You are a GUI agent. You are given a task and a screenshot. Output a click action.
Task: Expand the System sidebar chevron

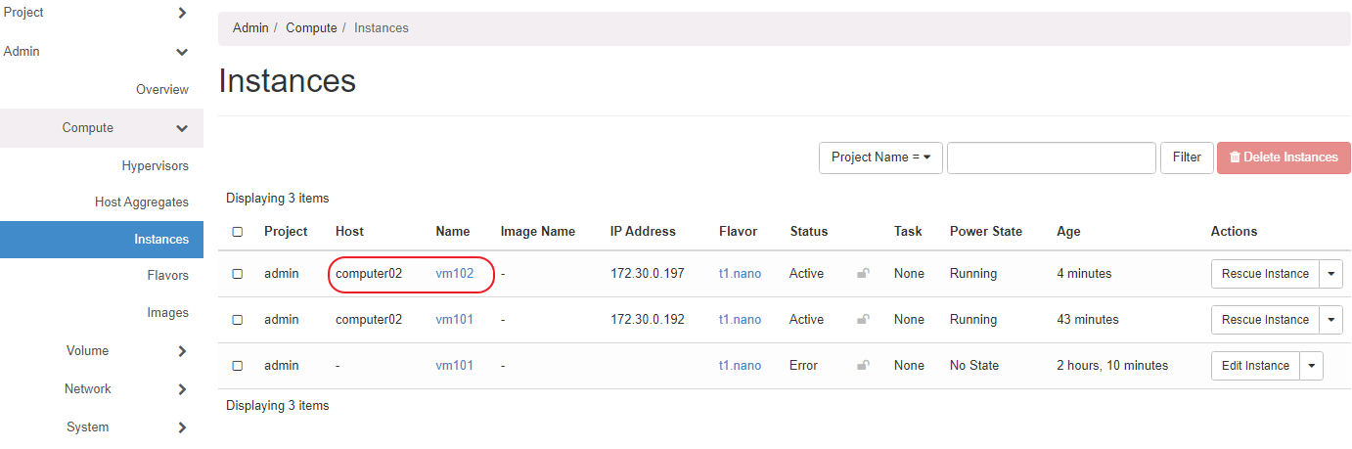[182, 427]
